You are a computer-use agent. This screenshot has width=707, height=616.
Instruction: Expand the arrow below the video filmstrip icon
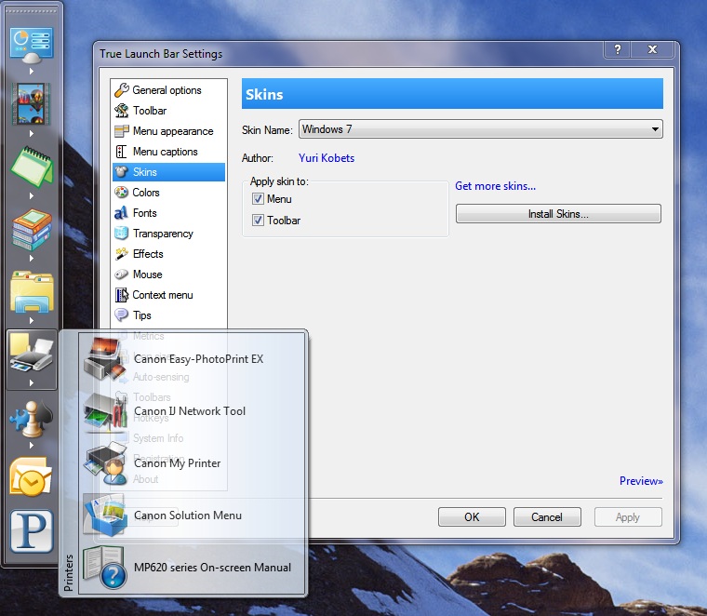click(31, 133)
